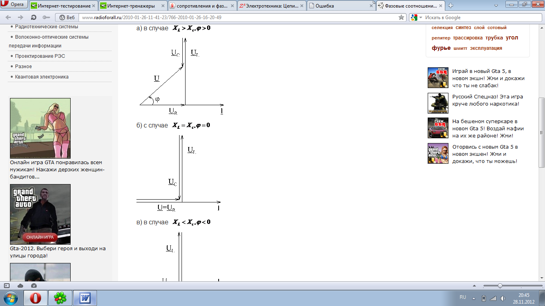This screenshot has height=306, width=545.
Task: Click the шмитт tag
Action: (x=460, y=48)
